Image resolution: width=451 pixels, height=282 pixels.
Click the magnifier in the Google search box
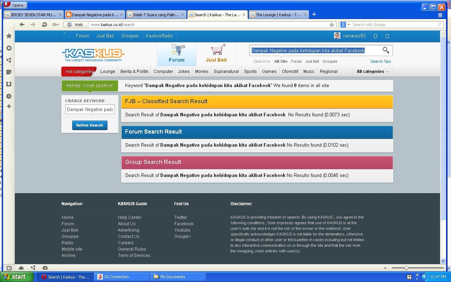pos(439,25)
